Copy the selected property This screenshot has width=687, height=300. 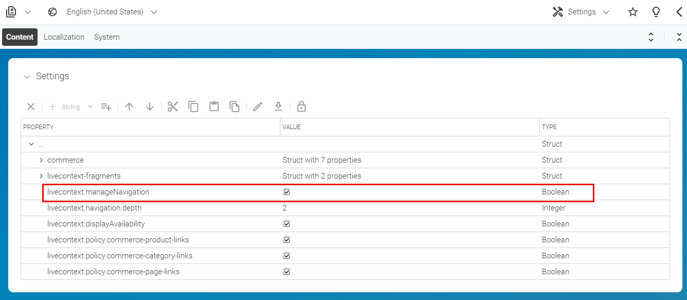pos(193,106)
